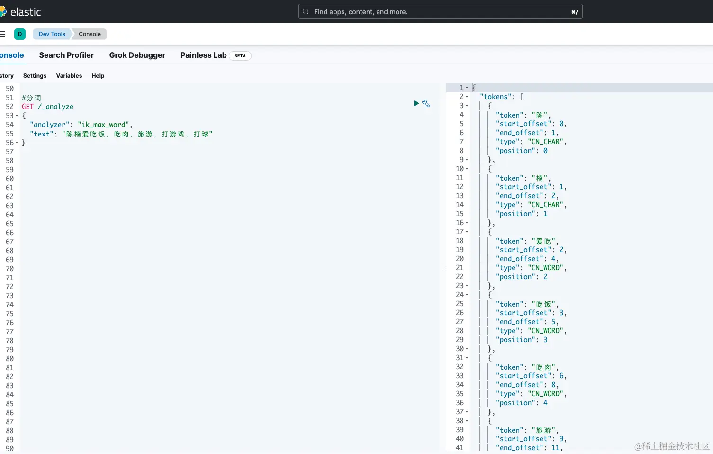Click the "token": "陈" line
713x454 pixels.
pyautogui.click(x=523, y=115)
